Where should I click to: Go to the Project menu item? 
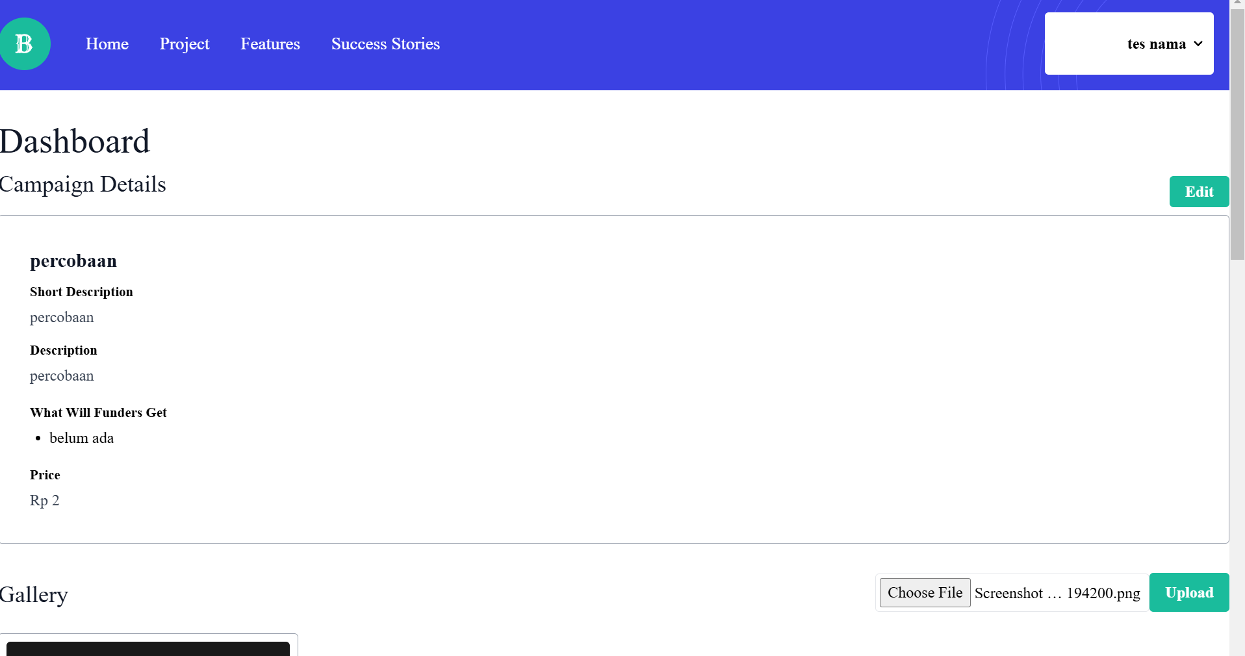(x=185, y=44)
